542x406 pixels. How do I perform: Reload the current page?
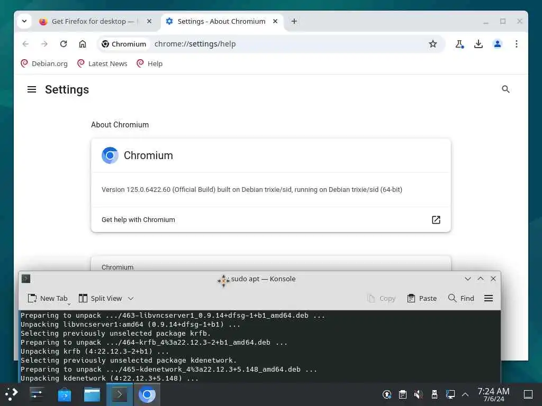[x=64, y=44]
